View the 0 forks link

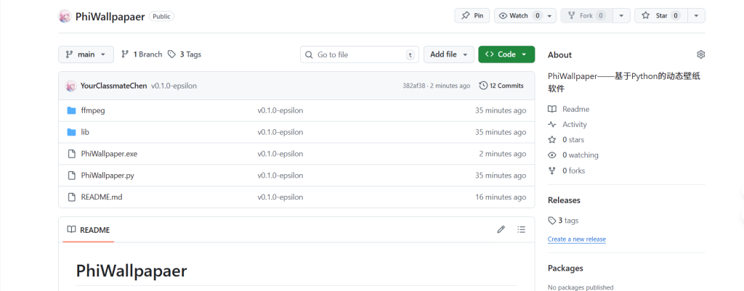567,171
